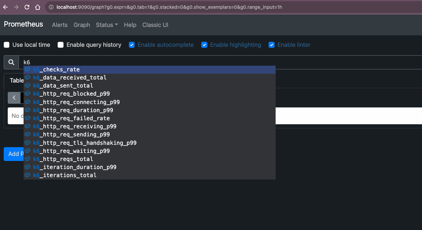Screen dimensions: 422x230
Task: Click the left chevron time button
Action: [14, 98]
